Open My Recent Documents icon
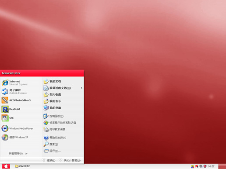Viewport: 226px width, 169px height. 46,88
